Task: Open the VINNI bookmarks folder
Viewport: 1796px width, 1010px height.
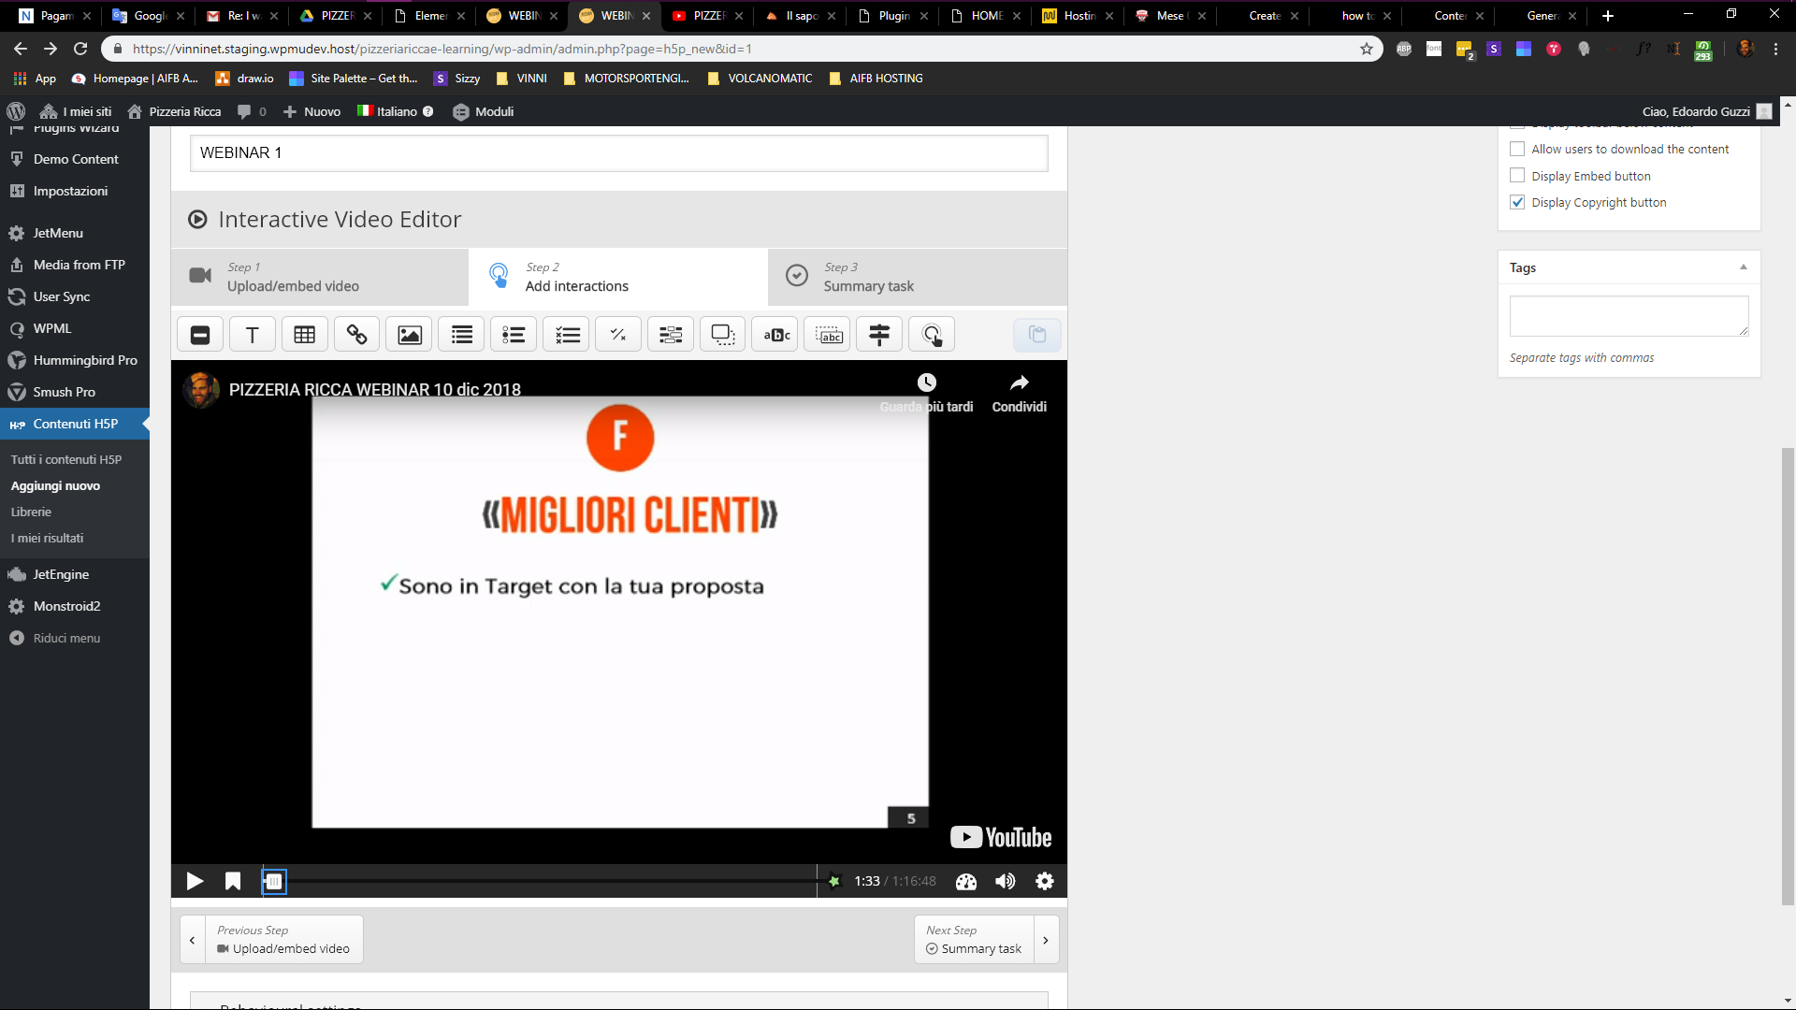Action: [521, 79]
